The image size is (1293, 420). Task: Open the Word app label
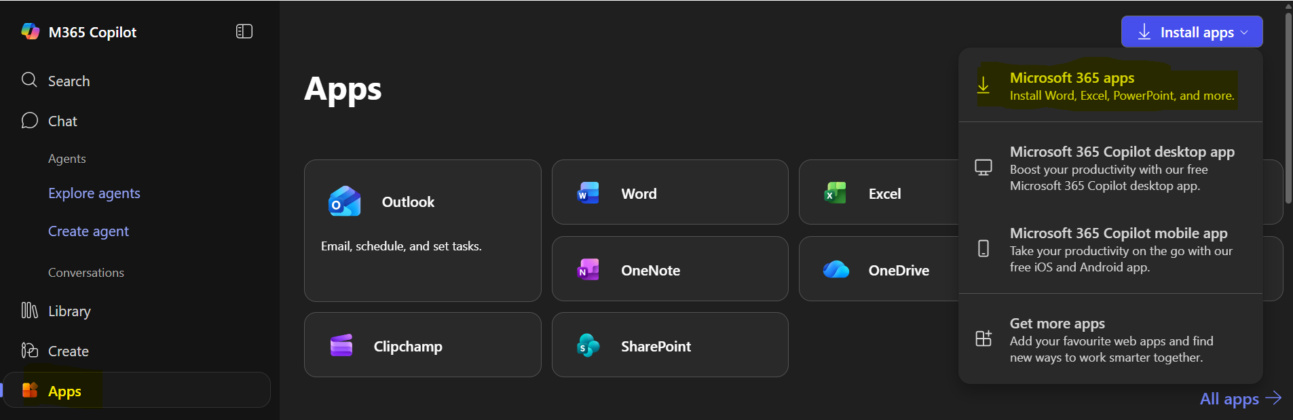(639, 193)
